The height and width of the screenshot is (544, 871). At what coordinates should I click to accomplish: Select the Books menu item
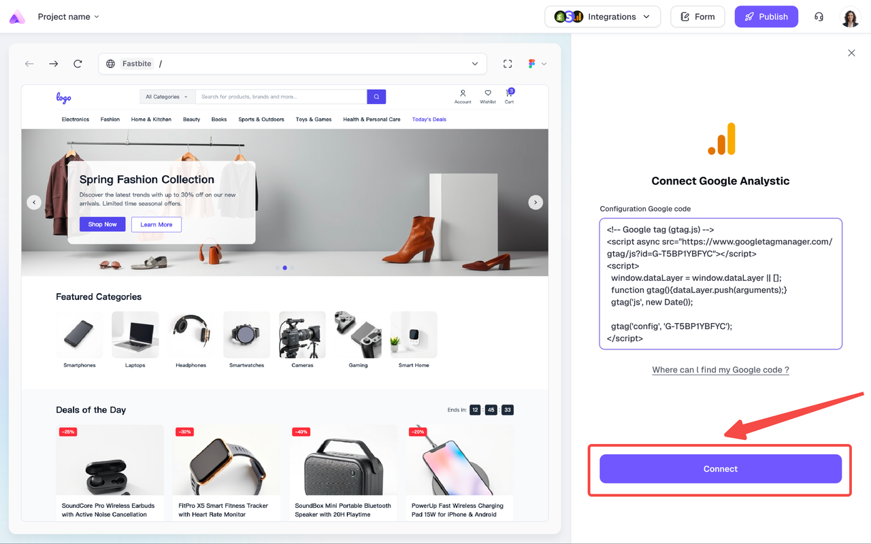pyautogui.click(x=219, y=120)
